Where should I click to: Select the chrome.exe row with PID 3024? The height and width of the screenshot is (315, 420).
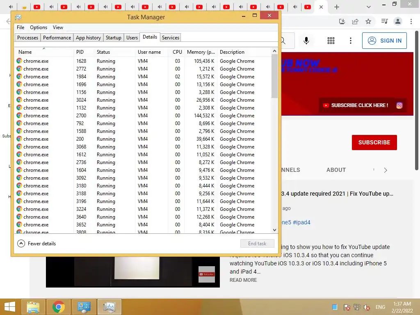tap(143, 100)
